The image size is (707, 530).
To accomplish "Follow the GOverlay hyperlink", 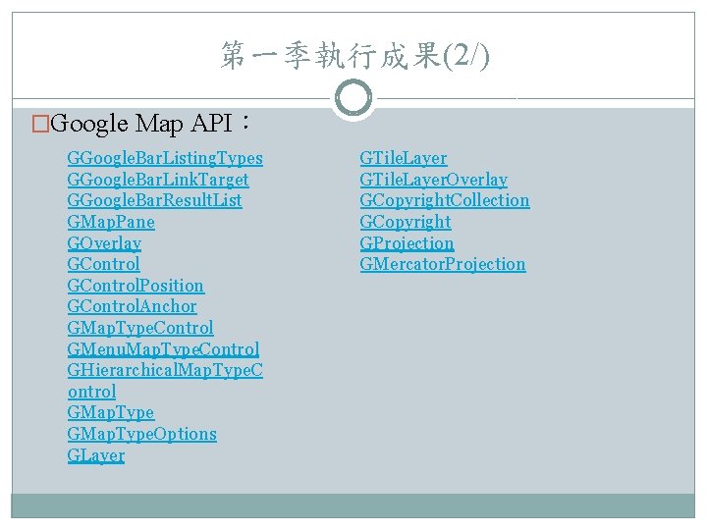I will point(104,243).
